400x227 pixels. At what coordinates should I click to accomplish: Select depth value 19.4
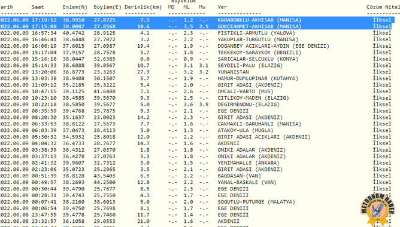tap(143, 46)
